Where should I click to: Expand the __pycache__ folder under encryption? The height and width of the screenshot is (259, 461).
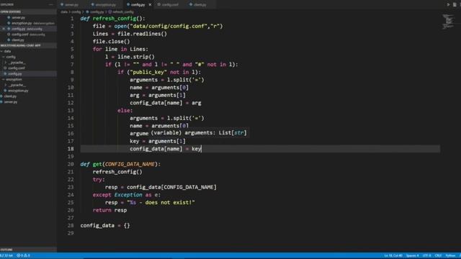[28, 85]
